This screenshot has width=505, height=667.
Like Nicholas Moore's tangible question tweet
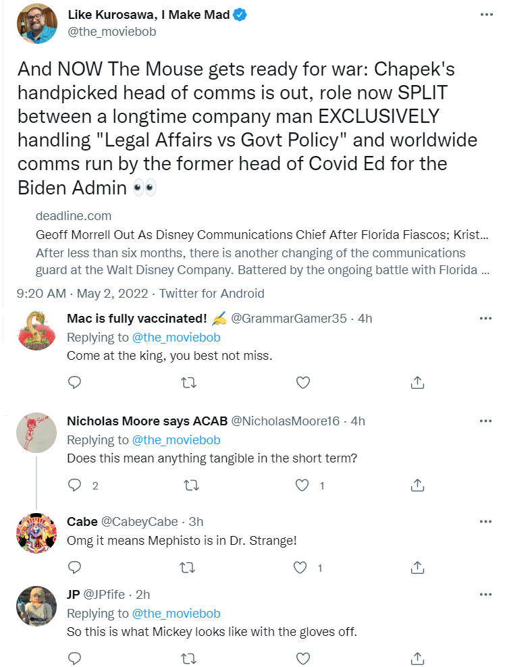pos(303,485)
